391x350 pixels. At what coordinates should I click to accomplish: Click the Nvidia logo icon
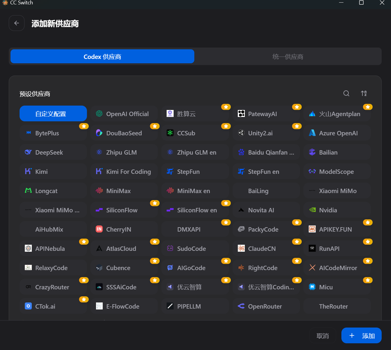(312, 210)
